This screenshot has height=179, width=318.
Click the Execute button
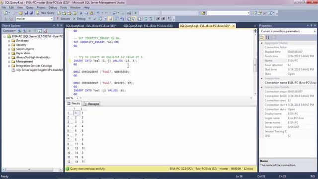(x=63, y=19)
